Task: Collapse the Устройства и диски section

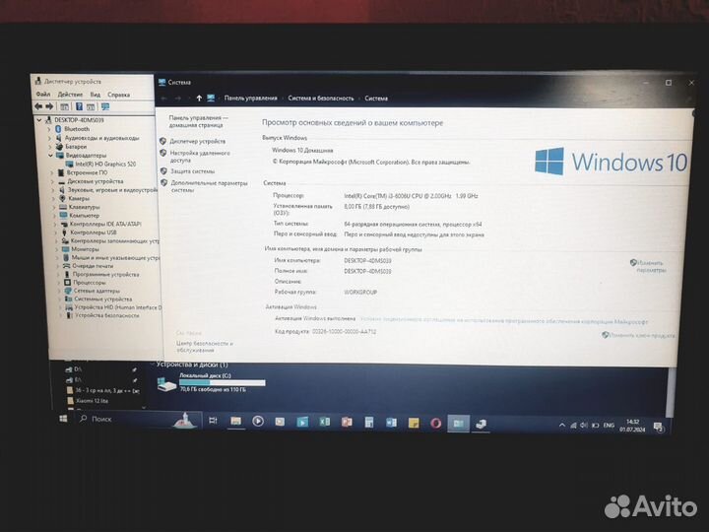Action: point(152,364)
